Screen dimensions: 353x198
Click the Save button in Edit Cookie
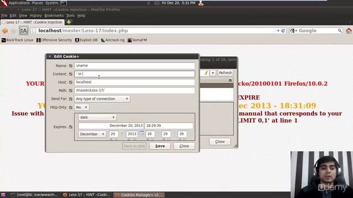coord(160,146)
